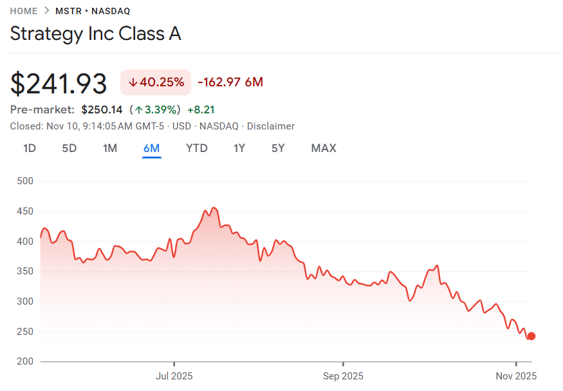The image size is (563, 391).
Task: Select the currently active 6M tab
Action: click(x=151, y=148)
